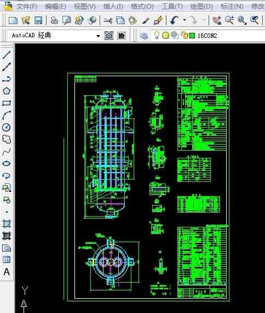Click the Undo arrow
265x313 pixels.
point(174,20)
